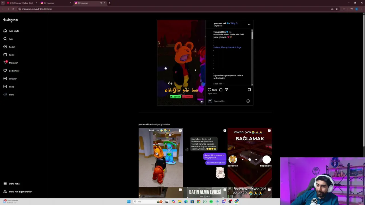Open WhatsApp from the taskbar
This screenshot has width=365, height=205.
(205, 202)
